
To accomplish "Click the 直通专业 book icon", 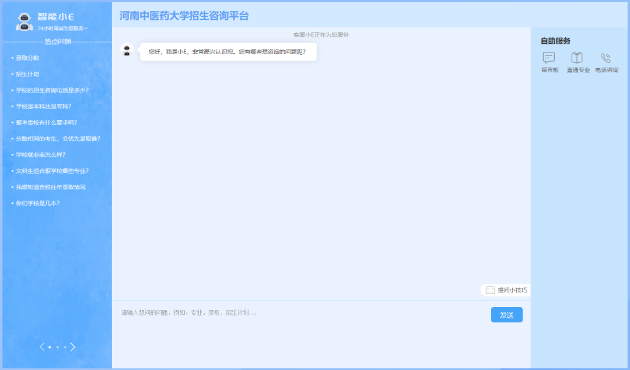I will point(577,58).
